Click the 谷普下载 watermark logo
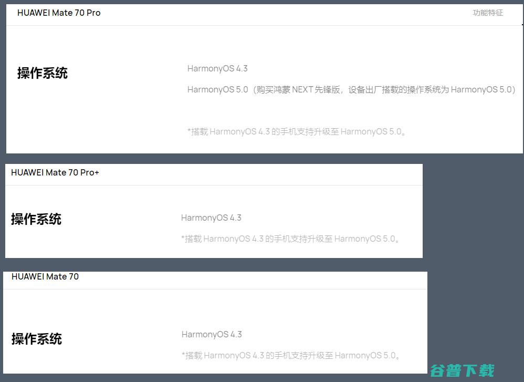This screenshot has height=382, width=524. 462,370
